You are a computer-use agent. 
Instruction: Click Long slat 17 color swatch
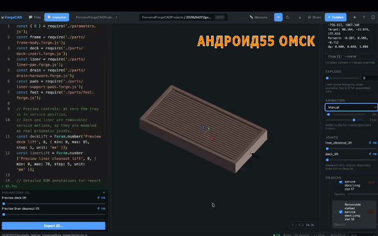[x=371, y=183]
